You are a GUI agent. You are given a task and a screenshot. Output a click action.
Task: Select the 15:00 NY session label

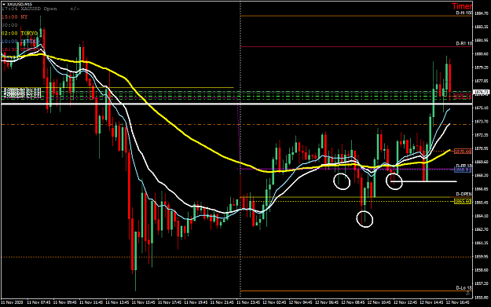15,17
